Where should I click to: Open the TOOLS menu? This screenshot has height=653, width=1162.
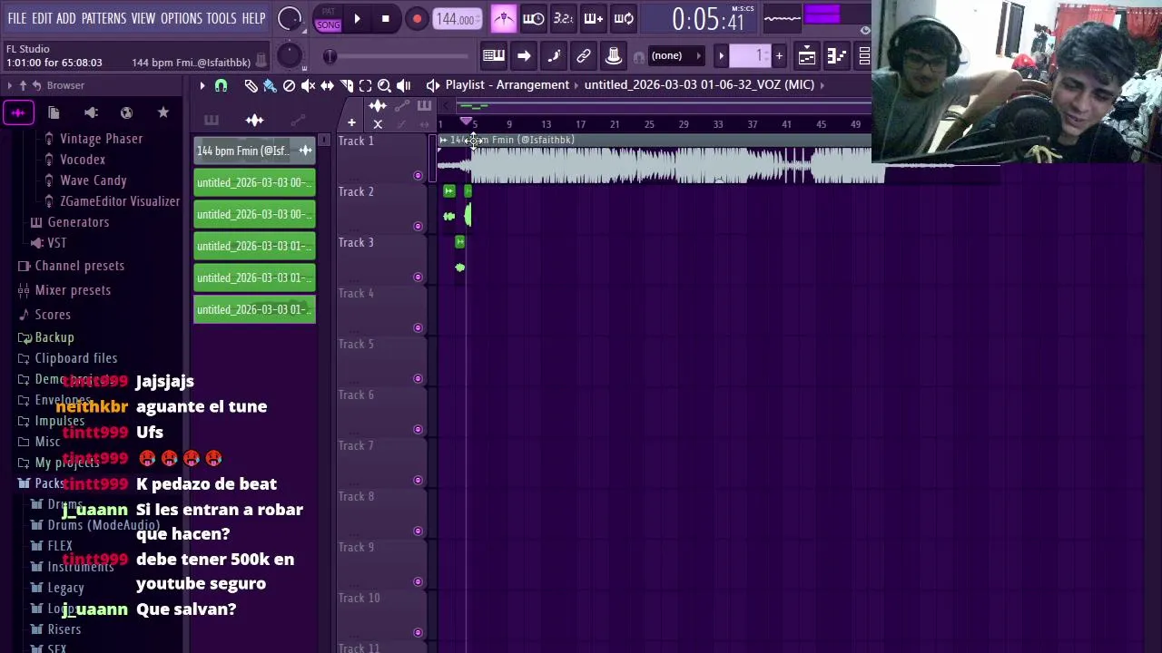pyautogui.click(x=222, y=18)
